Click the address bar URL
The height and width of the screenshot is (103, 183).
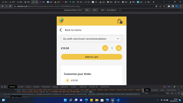pyautogui.click(x=48, y=6)
